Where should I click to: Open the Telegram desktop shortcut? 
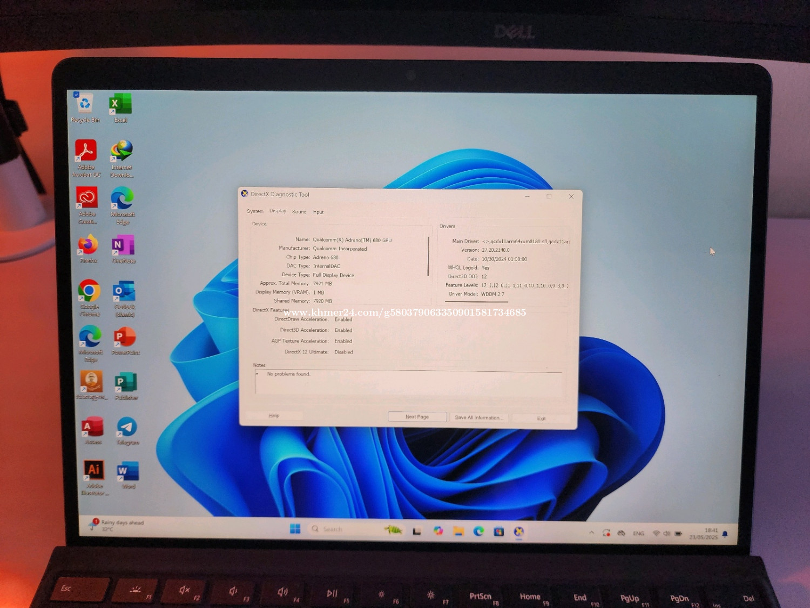(127, 431)
